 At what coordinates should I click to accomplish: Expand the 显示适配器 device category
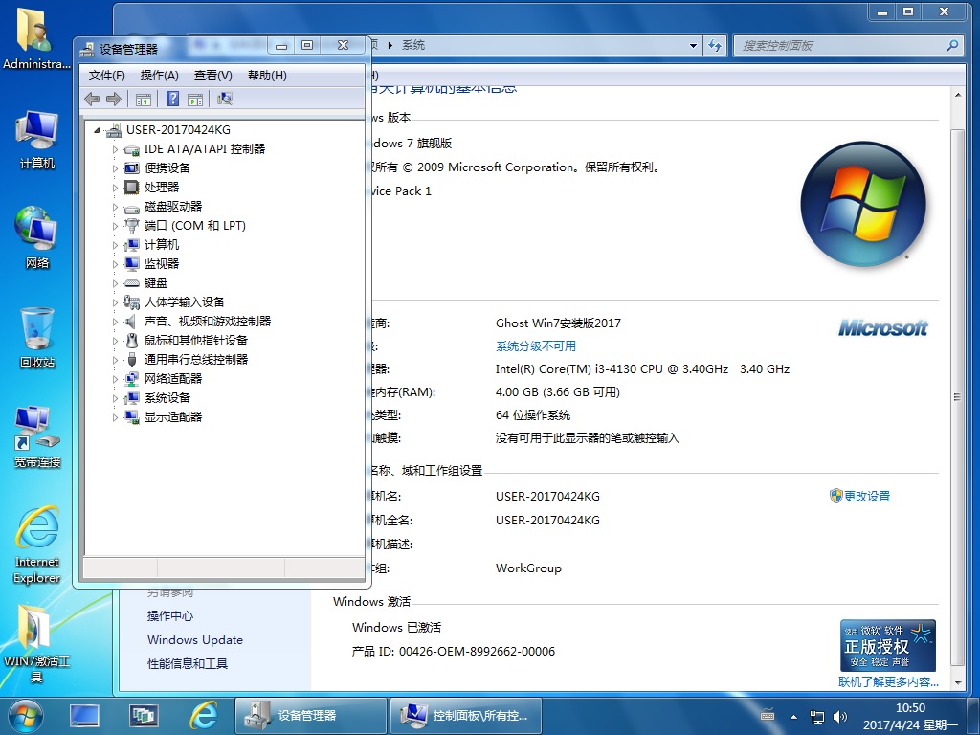click(x=114, y=416)
